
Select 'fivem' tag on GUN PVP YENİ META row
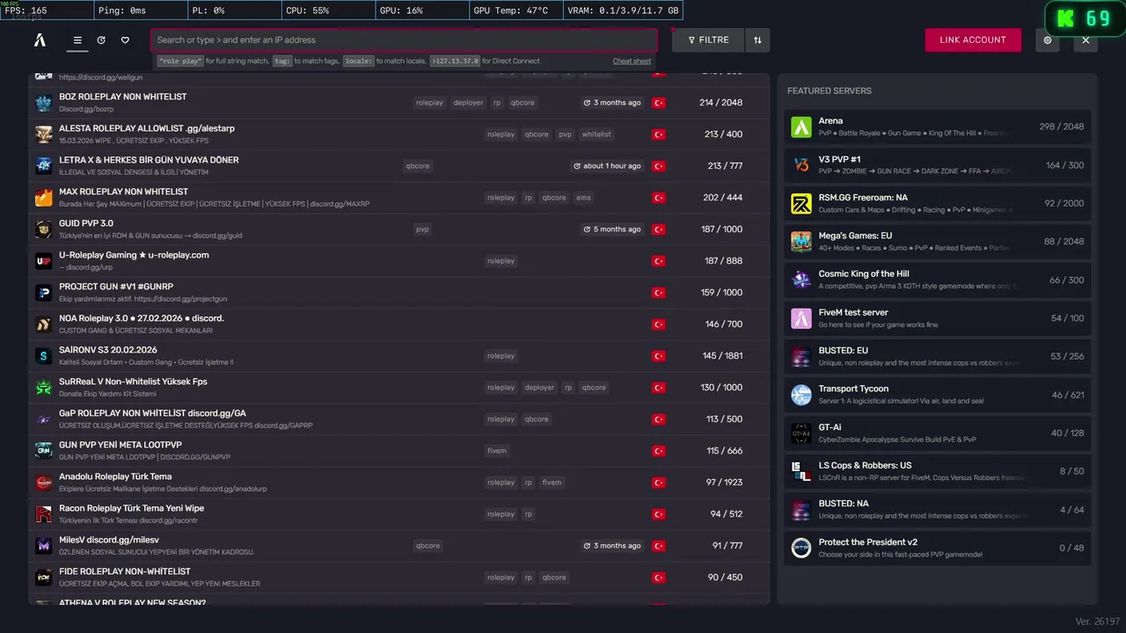click(497, 451)
